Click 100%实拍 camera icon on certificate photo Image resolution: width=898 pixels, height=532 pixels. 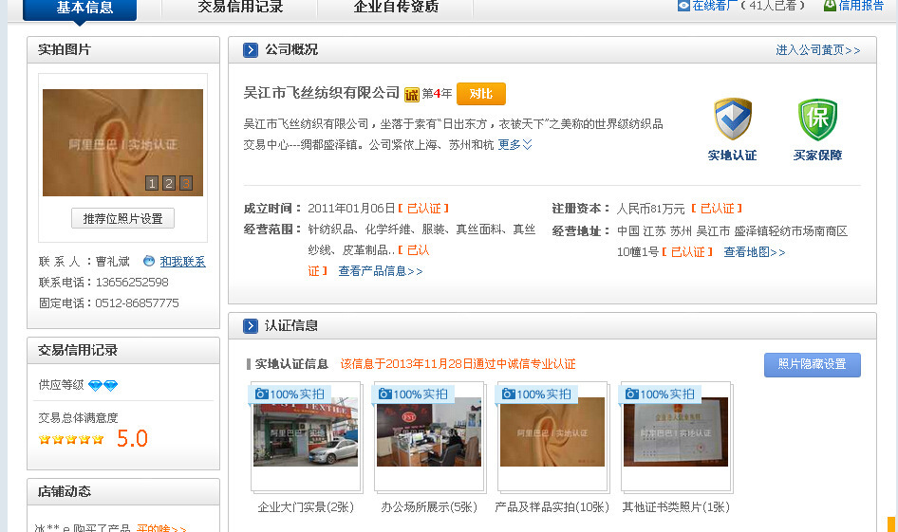click(x=632, y=394)
